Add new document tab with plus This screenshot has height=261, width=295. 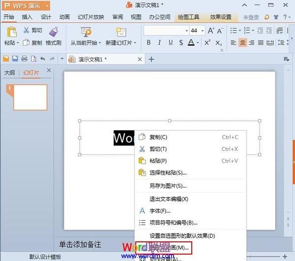point(151,59)
